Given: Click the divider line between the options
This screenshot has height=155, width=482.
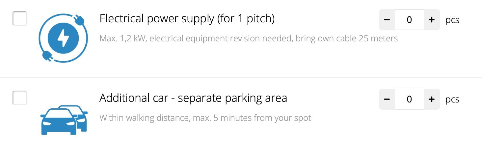Looking at the screenshot, I should pos(241,78).
